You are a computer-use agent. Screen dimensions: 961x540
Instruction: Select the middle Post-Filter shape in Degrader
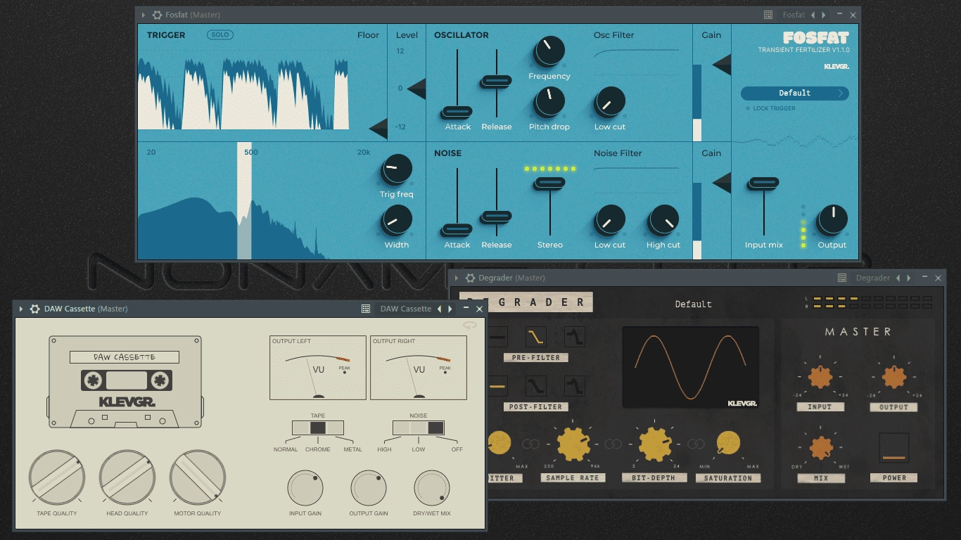tap(536, 386)
